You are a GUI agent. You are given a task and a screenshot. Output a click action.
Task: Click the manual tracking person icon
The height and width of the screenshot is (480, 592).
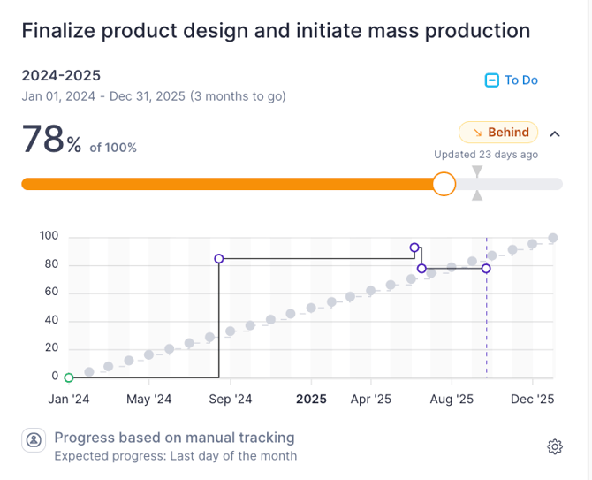tap(34, 439)
